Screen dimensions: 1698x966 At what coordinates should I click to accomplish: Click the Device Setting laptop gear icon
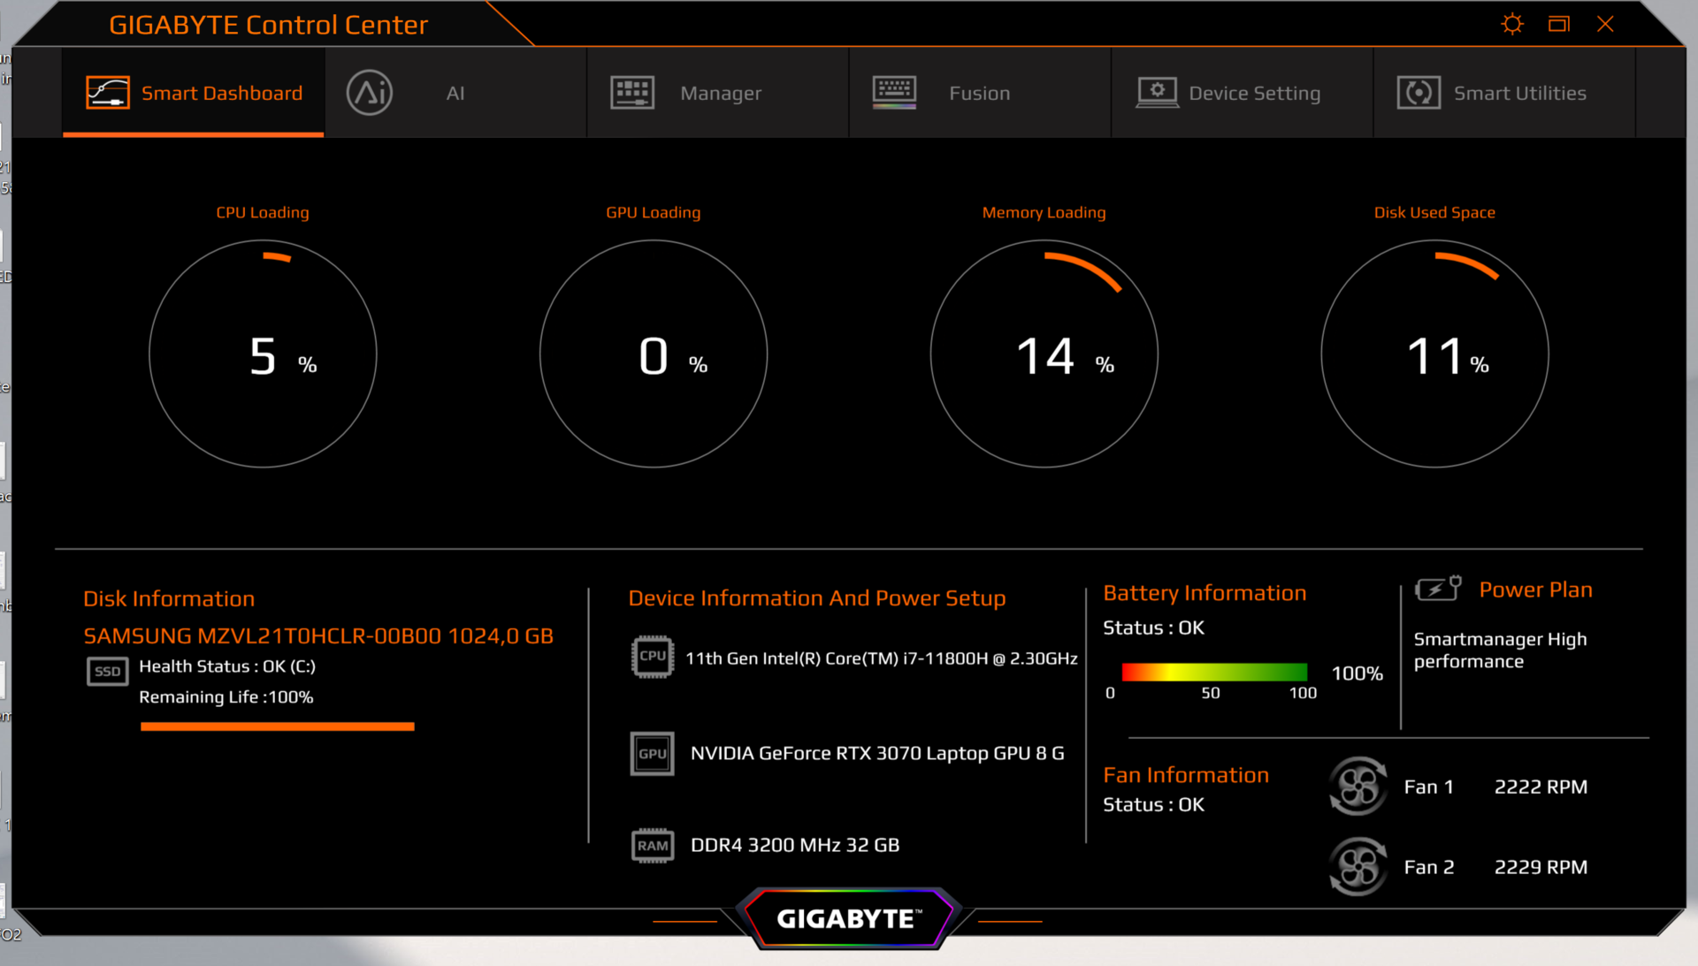coord(1157,93)
